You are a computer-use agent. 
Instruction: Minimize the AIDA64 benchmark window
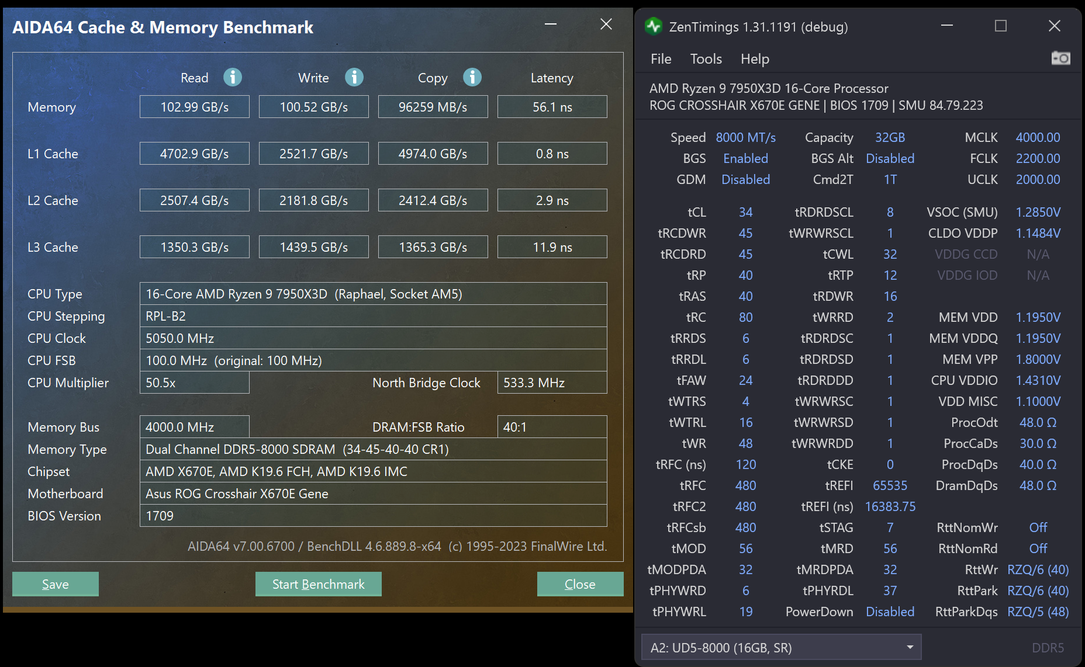[551, 24]
